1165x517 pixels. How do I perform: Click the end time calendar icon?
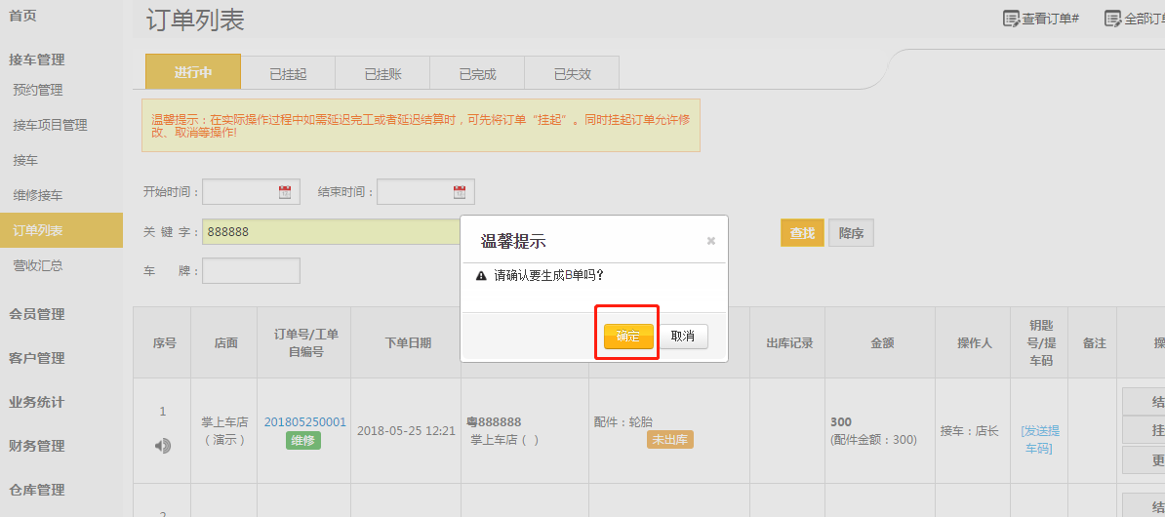coord(460,192)
